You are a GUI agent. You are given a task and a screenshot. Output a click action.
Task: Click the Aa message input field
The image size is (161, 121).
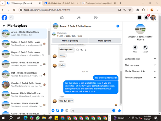point(91,111)
